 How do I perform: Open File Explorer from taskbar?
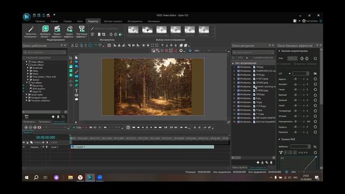pos(71,177)
